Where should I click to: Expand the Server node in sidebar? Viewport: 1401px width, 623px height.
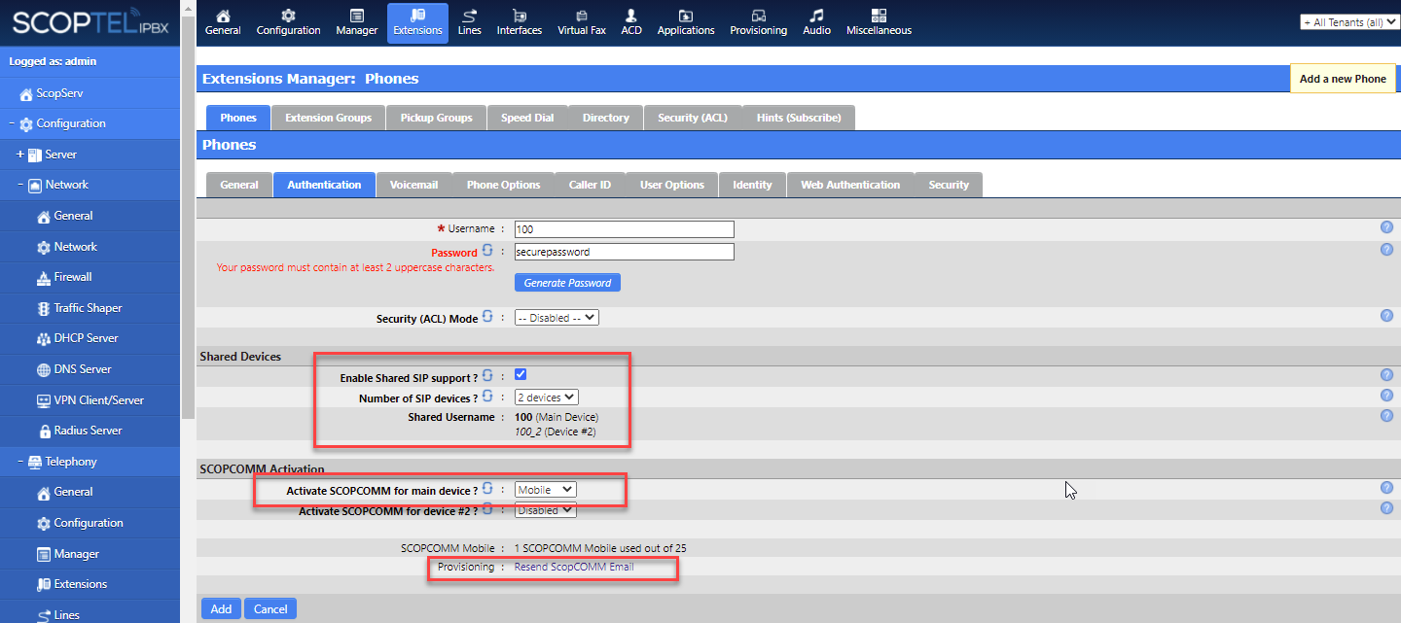(20, 155)
